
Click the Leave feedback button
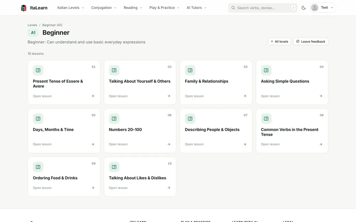310,42
